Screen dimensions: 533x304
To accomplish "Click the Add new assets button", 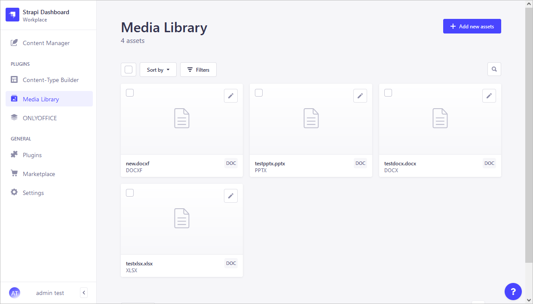I will tap(472, 26).
